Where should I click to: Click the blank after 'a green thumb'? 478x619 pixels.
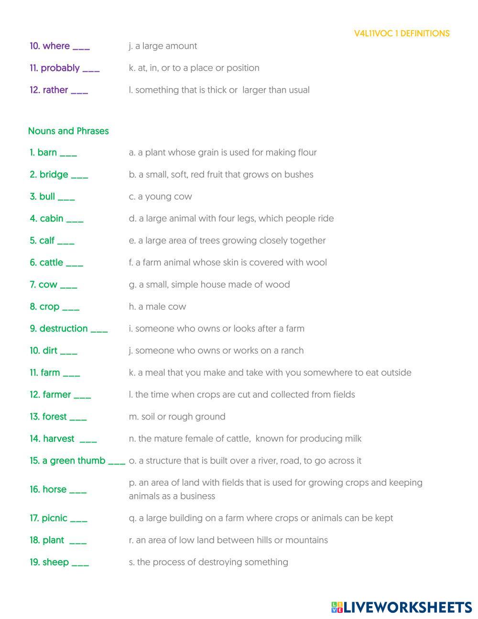(117, 461)
